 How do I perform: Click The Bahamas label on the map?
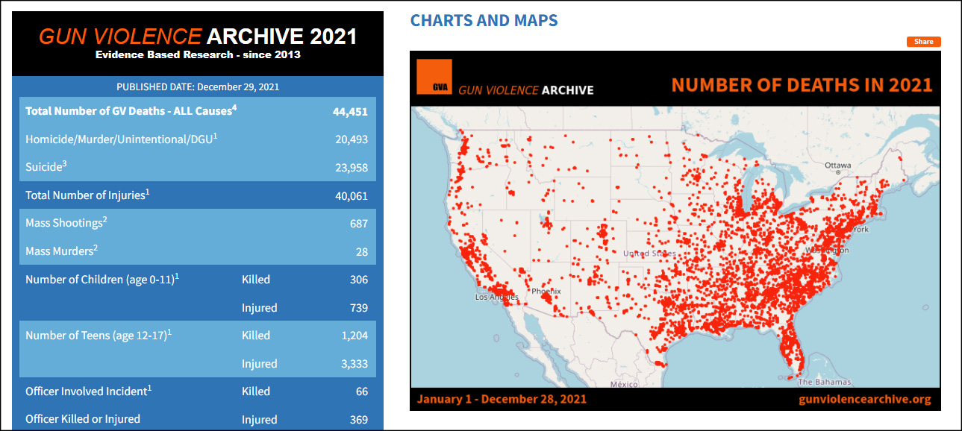[825, 382]
